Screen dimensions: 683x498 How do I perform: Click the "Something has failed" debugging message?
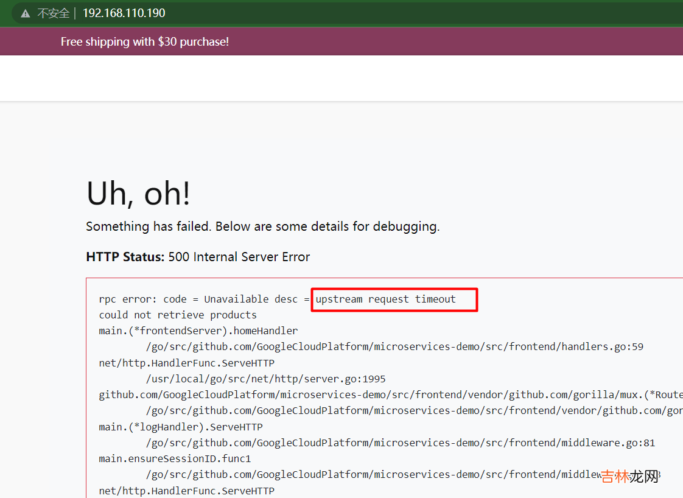pos(262,226)
